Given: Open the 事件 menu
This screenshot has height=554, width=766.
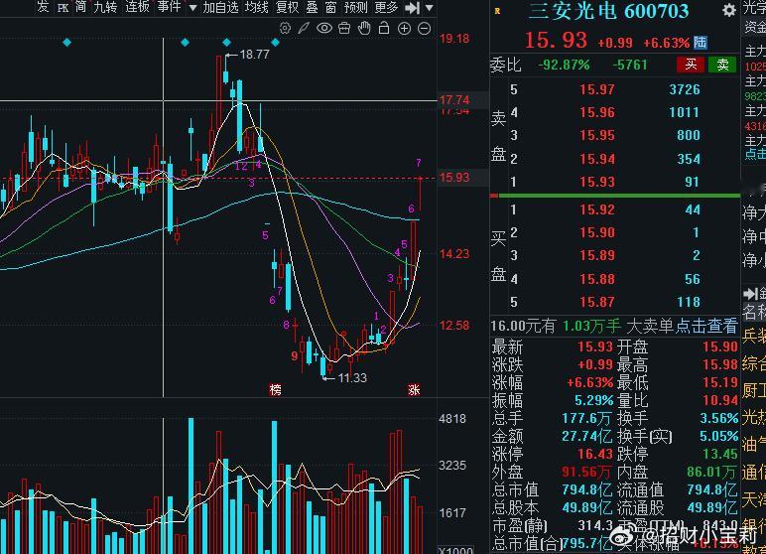Looking at the screenshot, I should [169, 7].
